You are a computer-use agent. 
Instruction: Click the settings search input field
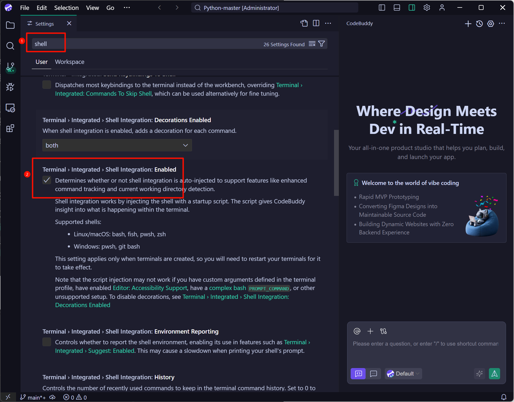point(147,44)
